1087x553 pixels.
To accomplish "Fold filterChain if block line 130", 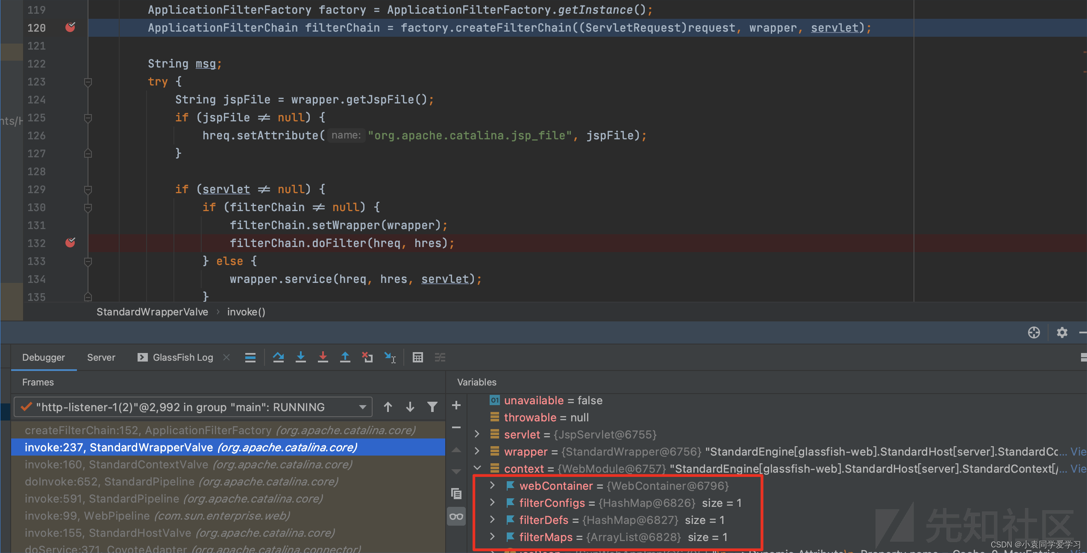I will pyautogui.click(x=88, y=207).
